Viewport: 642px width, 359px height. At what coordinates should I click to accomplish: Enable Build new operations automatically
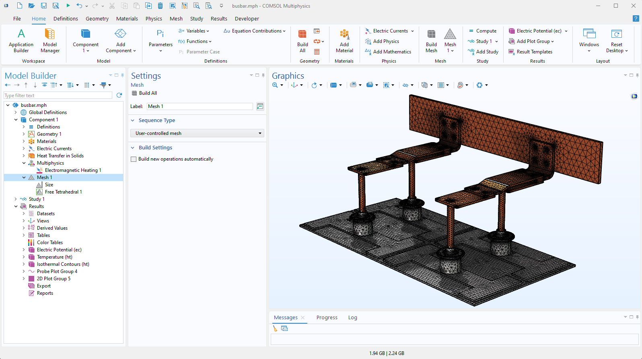tap(134, 159)
